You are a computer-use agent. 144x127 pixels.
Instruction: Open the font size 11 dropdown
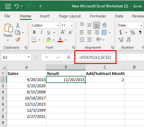72,25
